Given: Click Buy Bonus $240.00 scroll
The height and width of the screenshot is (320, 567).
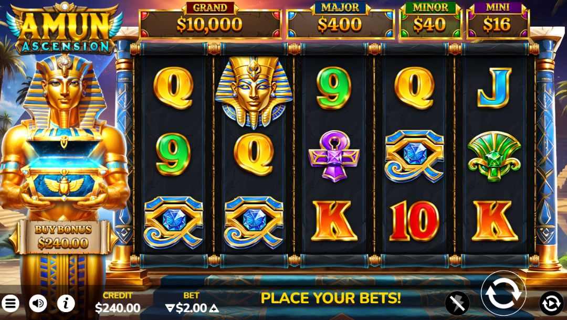Looking at the screenshot, I should click(64, 237).
